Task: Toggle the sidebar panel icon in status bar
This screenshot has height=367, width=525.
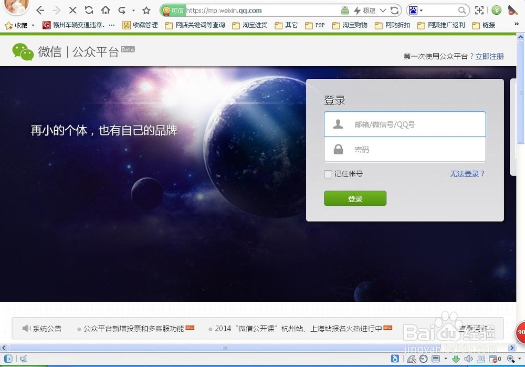Action: click(8, 359)
